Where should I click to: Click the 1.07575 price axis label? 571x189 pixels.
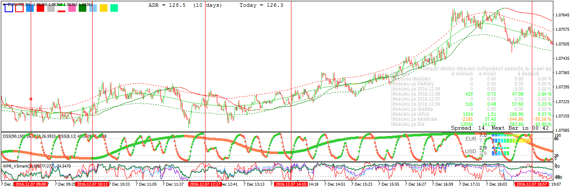563,29
